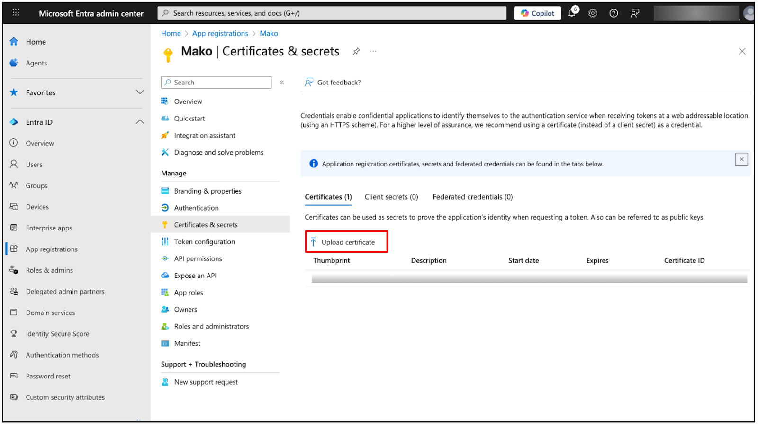Open Domain services

(50, 313)
